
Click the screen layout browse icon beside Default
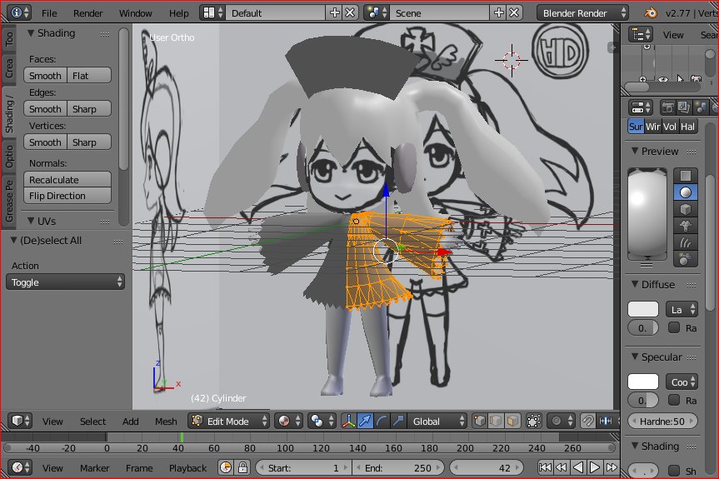[x=213, y=12]
